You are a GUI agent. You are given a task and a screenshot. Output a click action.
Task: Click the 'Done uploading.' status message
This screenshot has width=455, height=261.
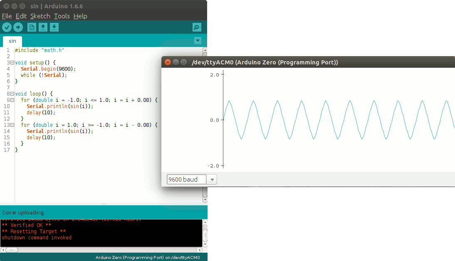pos(24,212)
